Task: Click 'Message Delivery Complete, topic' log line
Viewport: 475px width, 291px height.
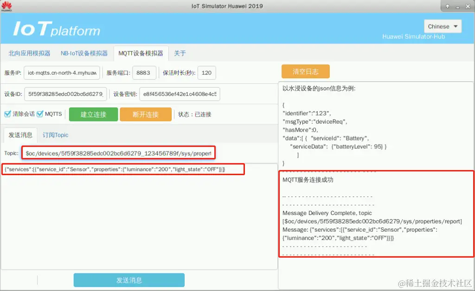Action: [327, 213]
